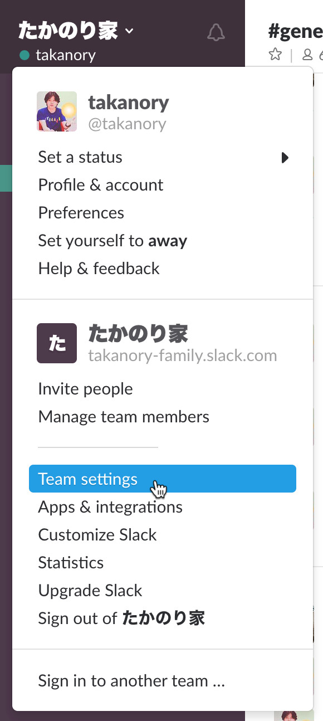
Task: Open Team settings
Action: tap(163, 479)
